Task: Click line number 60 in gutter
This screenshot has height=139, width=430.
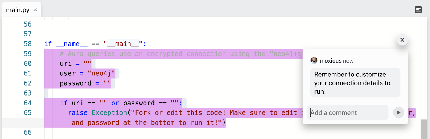Action: click(28, 64)
